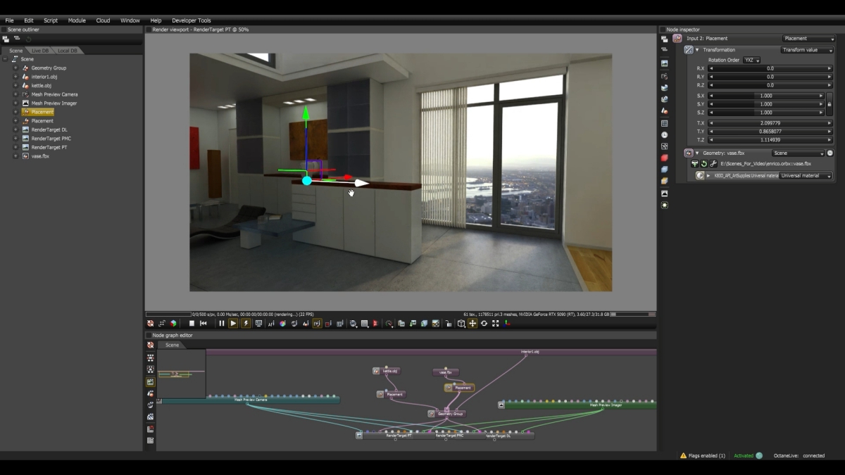Select RenderTarget PMC in the scene outliner
This screenshot has width=845, height=475.
coord(51,139)
